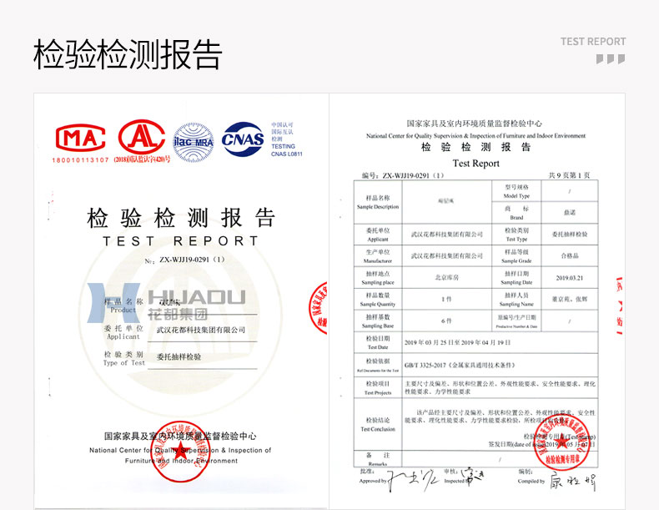This screenshot has width=659, height=510.
Task: Click spaced TEST REPORT on cover page
Action: (x=181, y=241)
